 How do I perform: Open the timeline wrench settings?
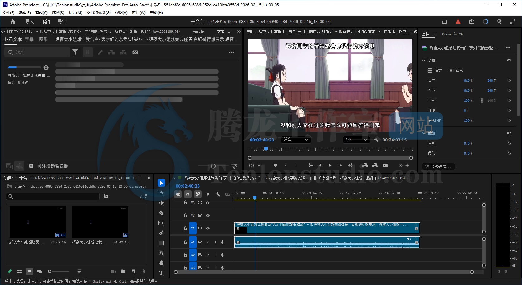pyautogui.click(x=218, y=194)
